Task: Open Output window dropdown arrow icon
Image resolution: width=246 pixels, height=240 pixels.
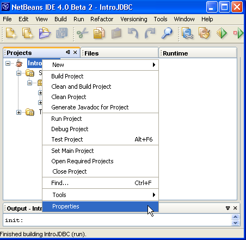Action: (x=227, y=208)
